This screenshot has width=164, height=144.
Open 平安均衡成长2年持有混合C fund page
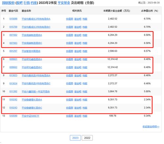coord(36,27)
